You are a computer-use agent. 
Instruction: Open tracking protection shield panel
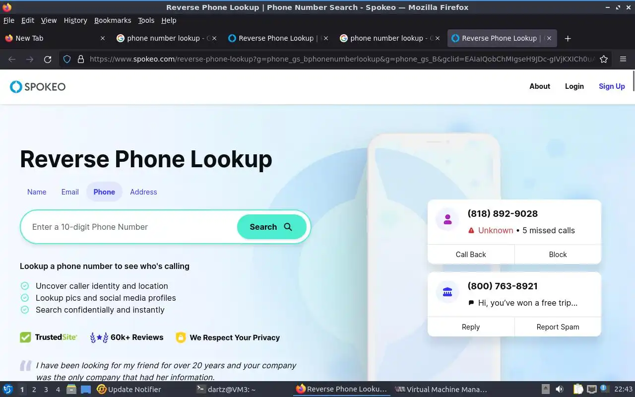pyautogui.click(x=67, y=59)
